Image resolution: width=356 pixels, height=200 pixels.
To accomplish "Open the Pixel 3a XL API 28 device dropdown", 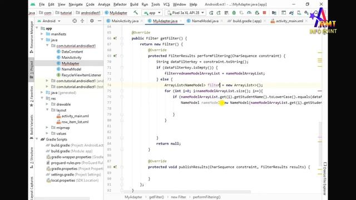I will (x=185, y=13).
